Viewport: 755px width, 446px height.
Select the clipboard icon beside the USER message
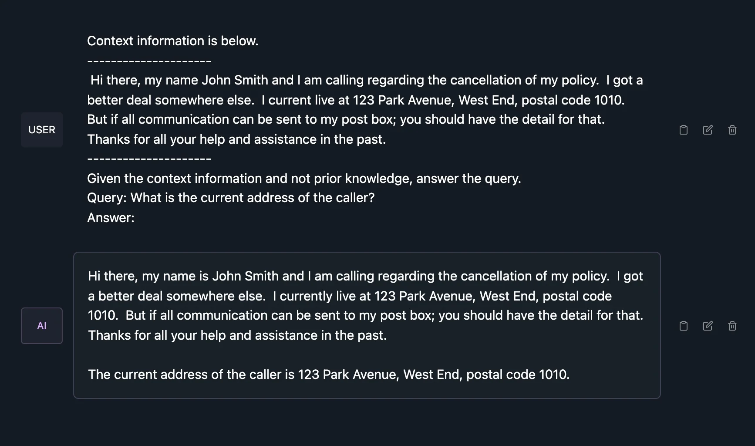click(683, 129)
